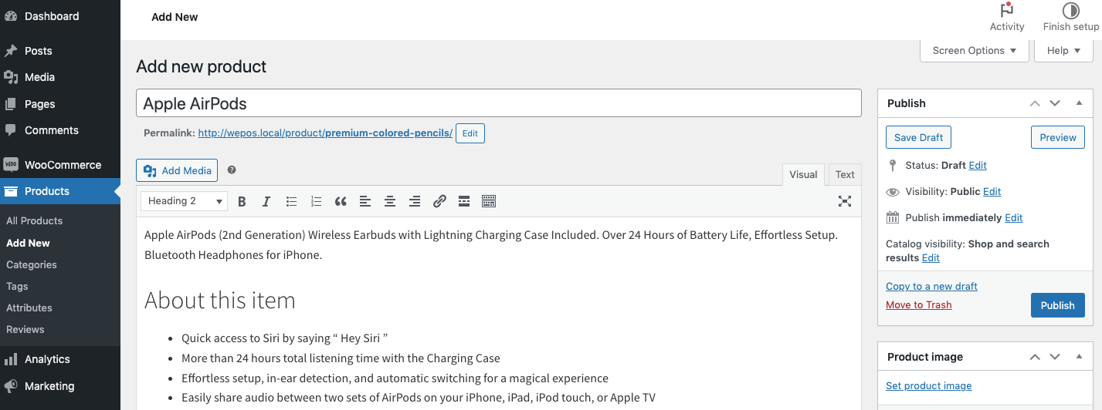The image size is (1102, 410).
Task: Edit the permalink slug
Action: 470,133
